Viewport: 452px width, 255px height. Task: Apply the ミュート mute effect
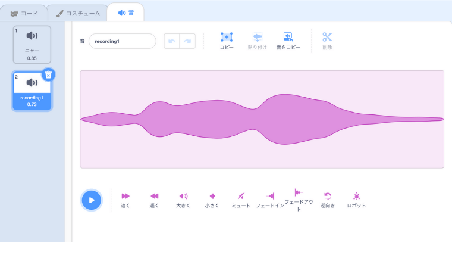[241, 200]
